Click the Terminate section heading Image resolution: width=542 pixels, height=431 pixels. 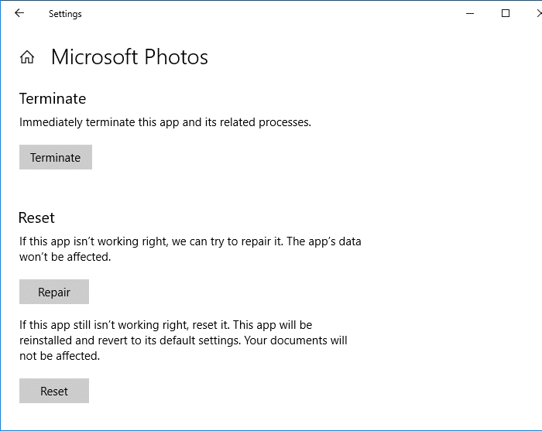(53, 99)
